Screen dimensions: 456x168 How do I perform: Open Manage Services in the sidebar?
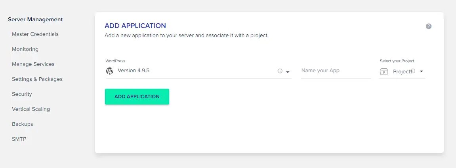tap(33, 64)
